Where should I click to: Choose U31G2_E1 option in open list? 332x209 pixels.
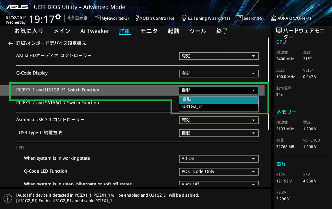click(219, 106)
